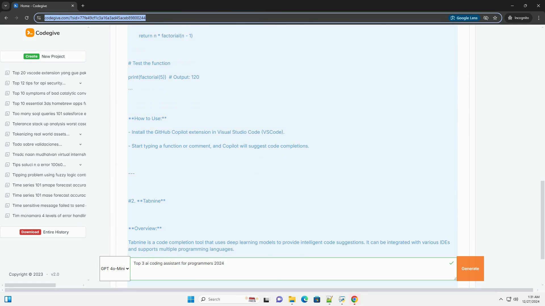Click the Generate button
The image size is (545, 306).
[x=470, y=269]
